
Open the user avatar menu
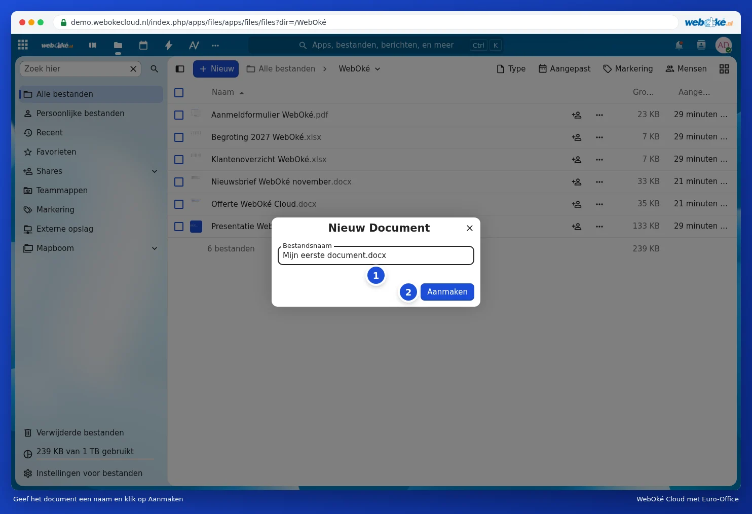click(724, 45)
